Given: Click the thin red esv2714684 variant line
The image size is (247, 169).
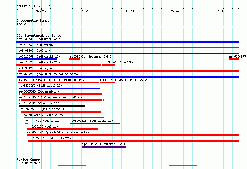Looking at the screenshot, I should (128, 47).
